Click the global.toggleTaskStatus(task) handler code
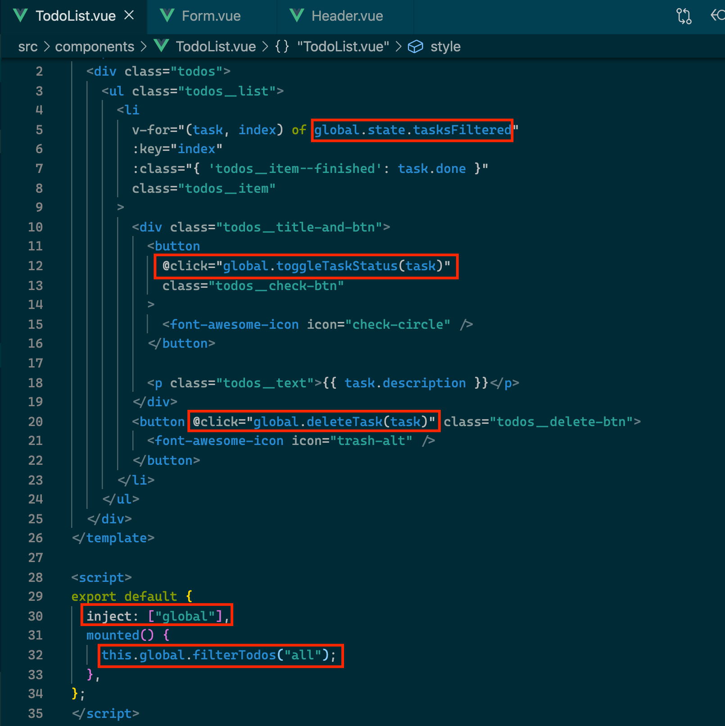 click(x=330, y=266)
